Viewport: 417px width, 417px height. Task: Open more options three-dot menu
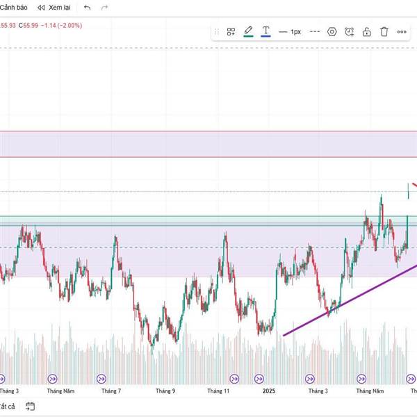[x=402, y=32]
